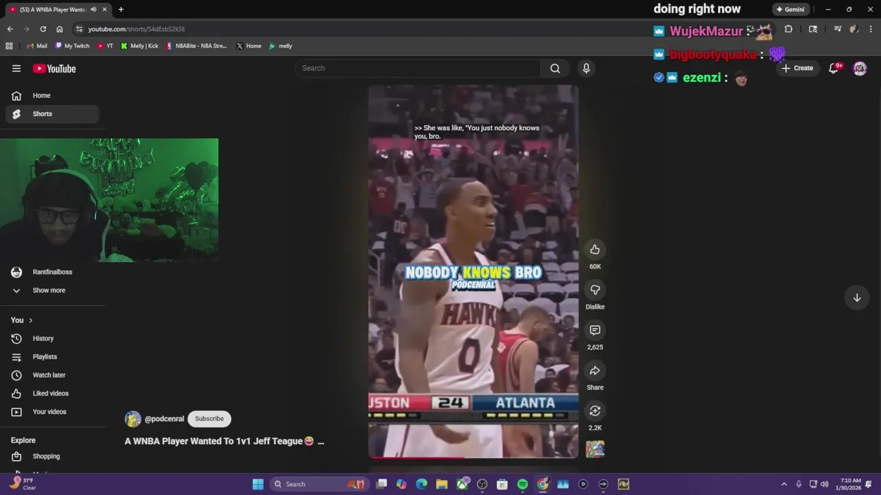
Task: Select Shorts in YouTube sidebar
Action: pyautogui.click(x=52, y=114)
